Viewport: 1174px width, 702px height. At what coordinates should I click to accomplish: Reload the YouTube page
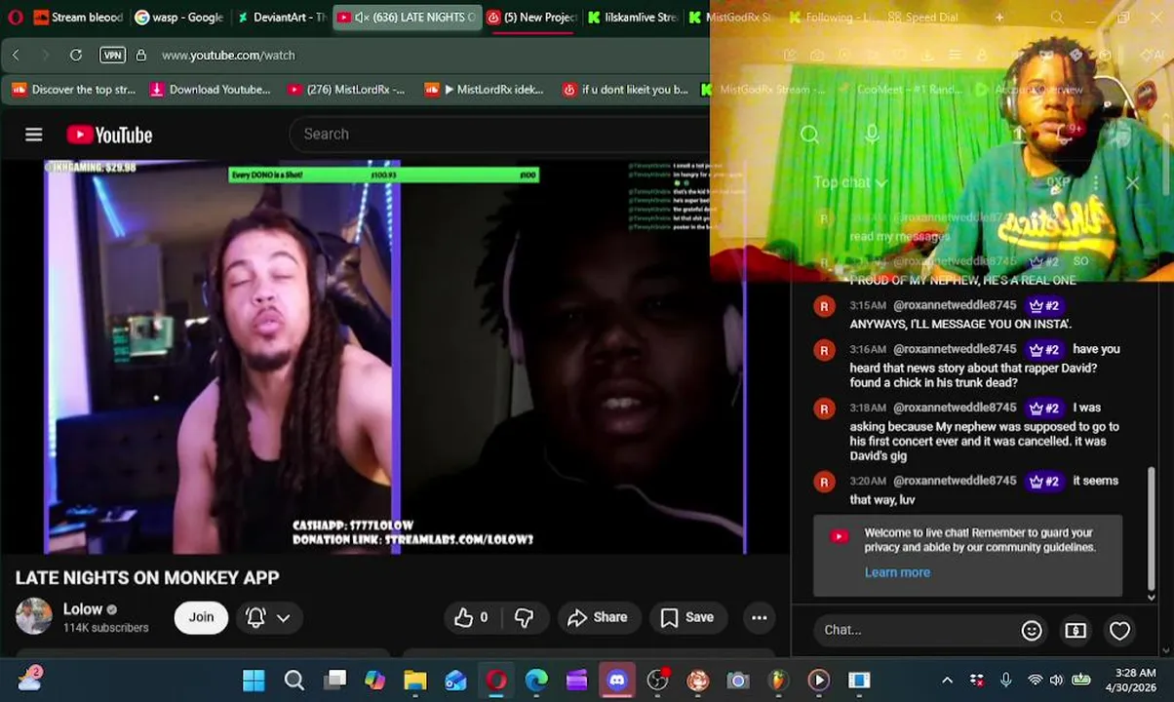pyautogui.click(x=75, y=55)
